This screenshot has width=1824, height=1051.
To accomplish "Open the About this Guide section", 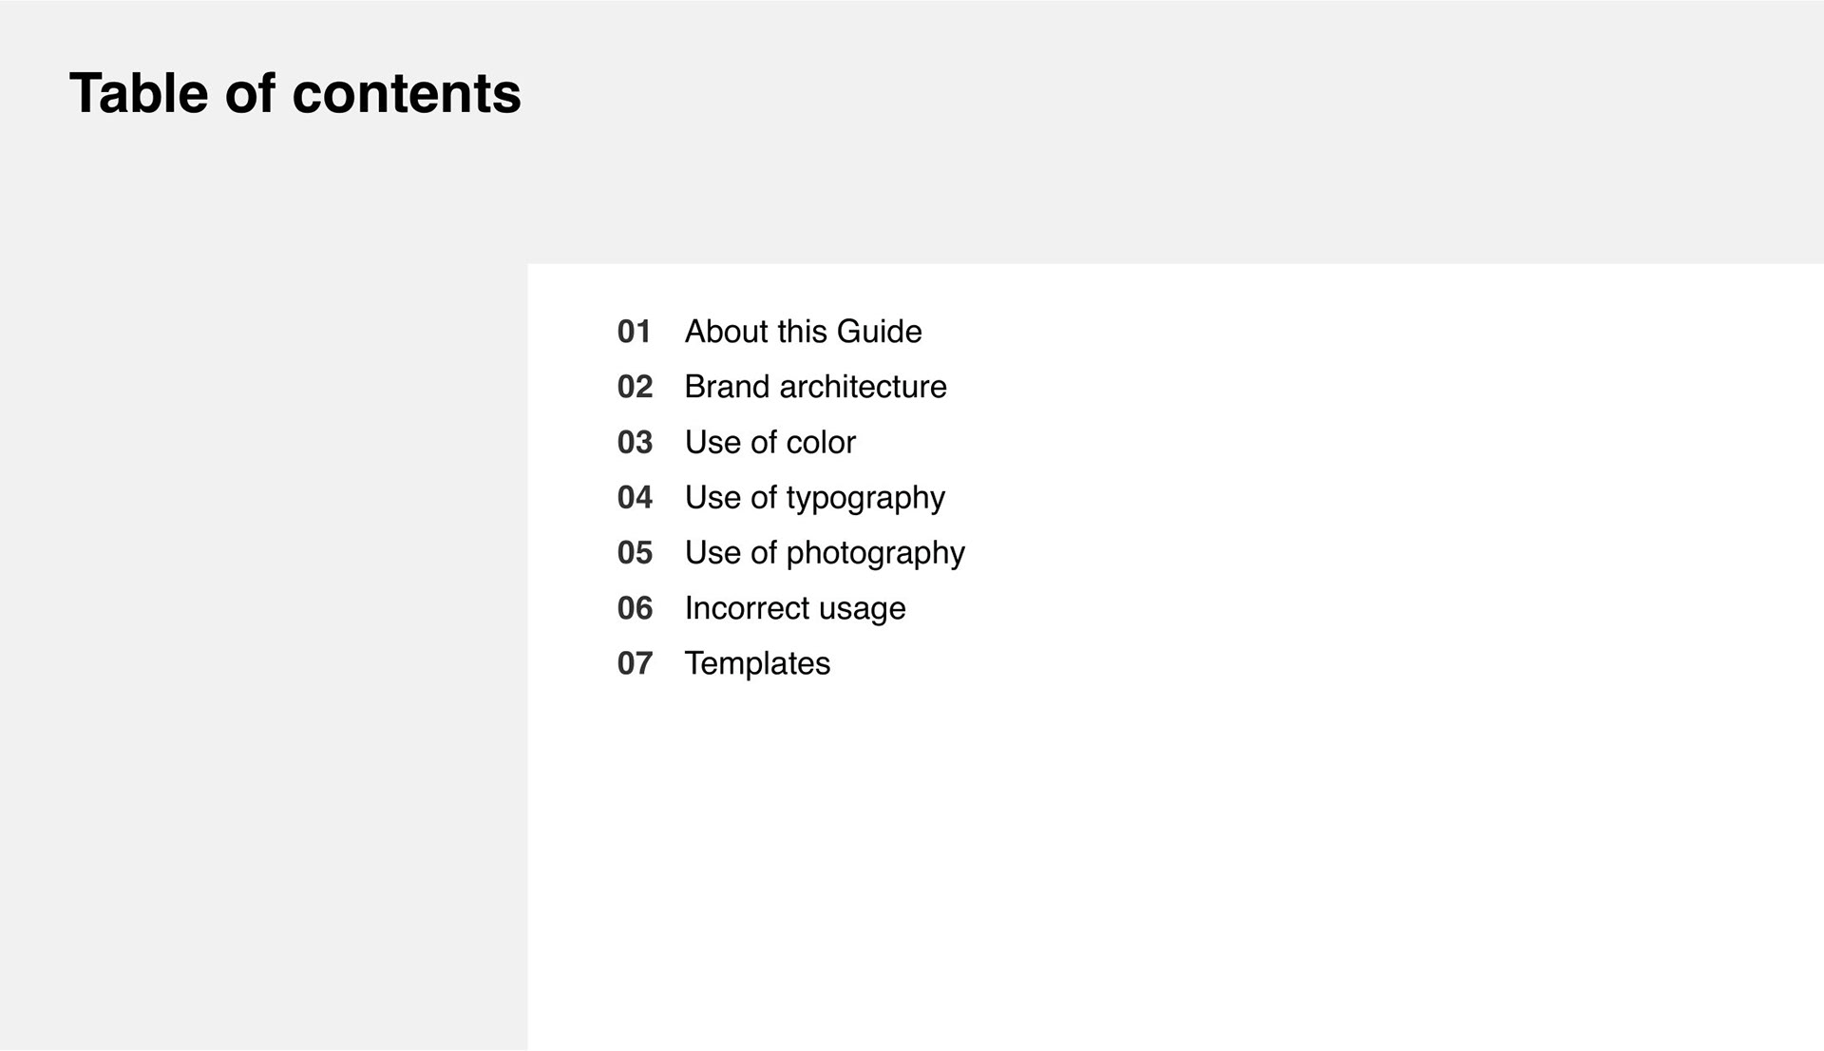I will [x=803, y=332].
